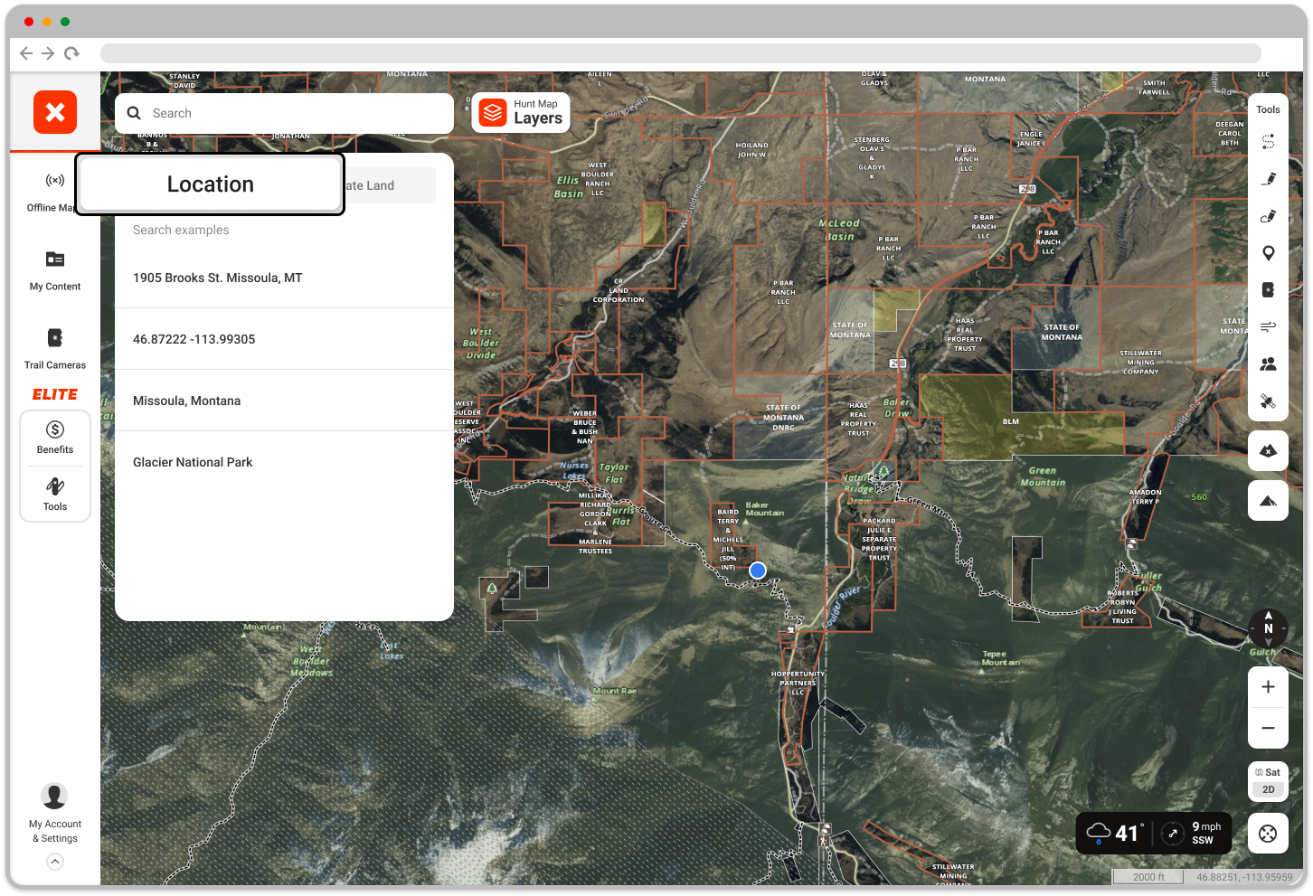Center map on my location
The height and width of the screenshot is (896, 1313).
pos(1268,834)
